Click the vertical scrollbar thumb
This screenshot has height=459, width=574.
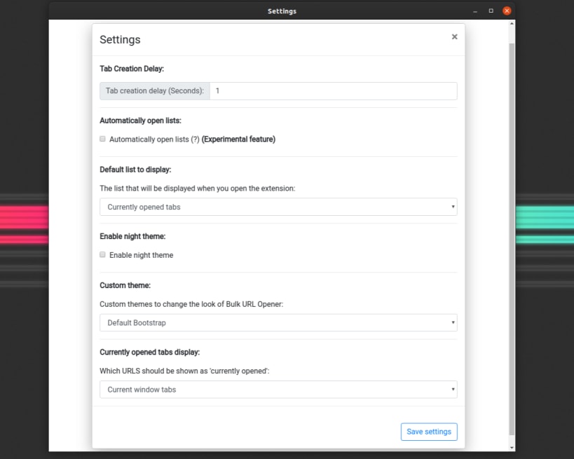click(x=512, y=239)
